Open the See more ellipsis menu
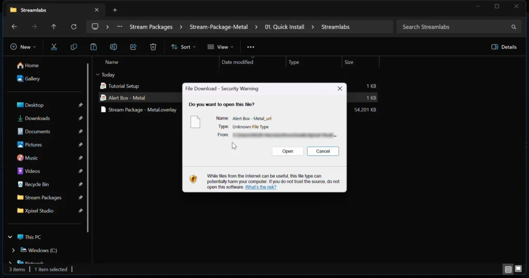The width and height of the screenshot is (529, 278). tap(251, 47)
